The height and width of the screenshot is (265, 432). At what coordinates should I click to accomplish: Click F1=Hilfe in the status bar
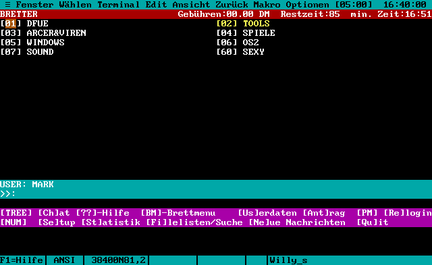click(x=22, y=260)
